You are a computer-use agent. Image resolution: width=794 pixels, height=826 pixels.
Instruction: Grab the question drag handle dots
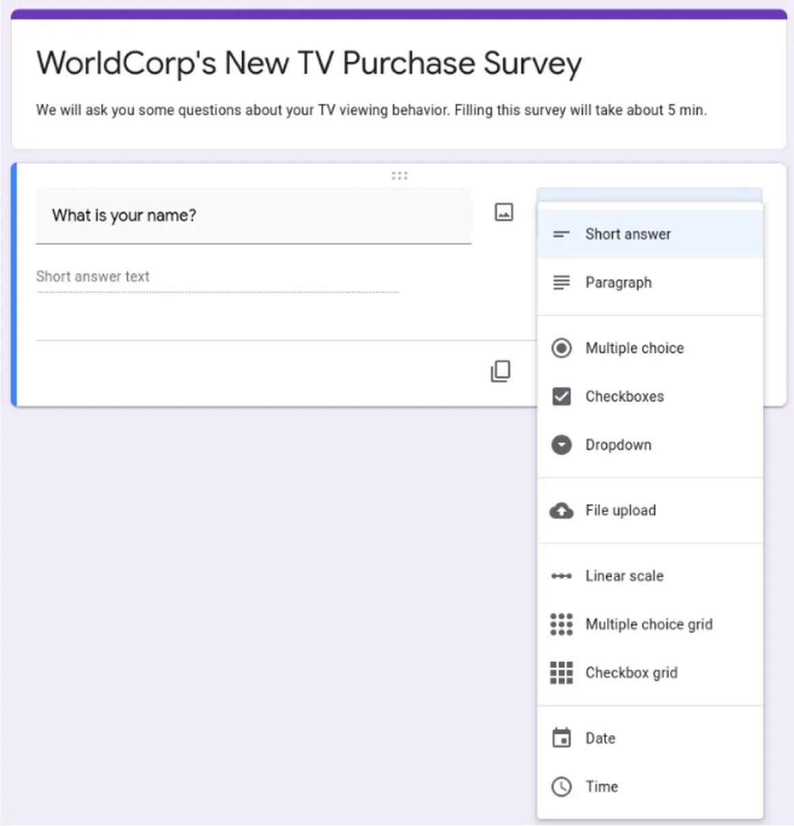pos(400,176)
